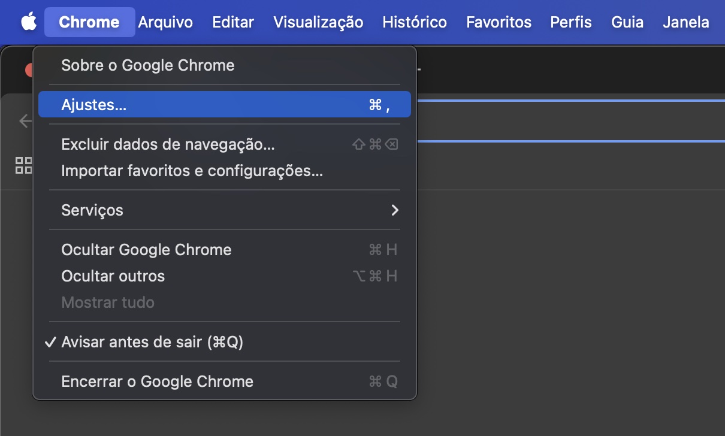Select "Ajustes..." from the Chrome menu
This screenshot has height=436, width=725.
click(93, 104)
